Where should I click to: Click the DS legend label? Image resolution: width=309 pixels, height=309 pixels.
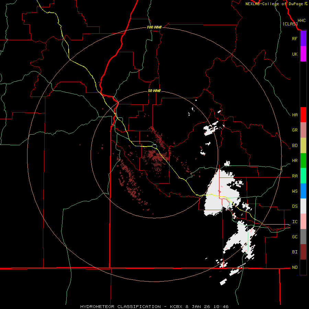click(295, 206)
